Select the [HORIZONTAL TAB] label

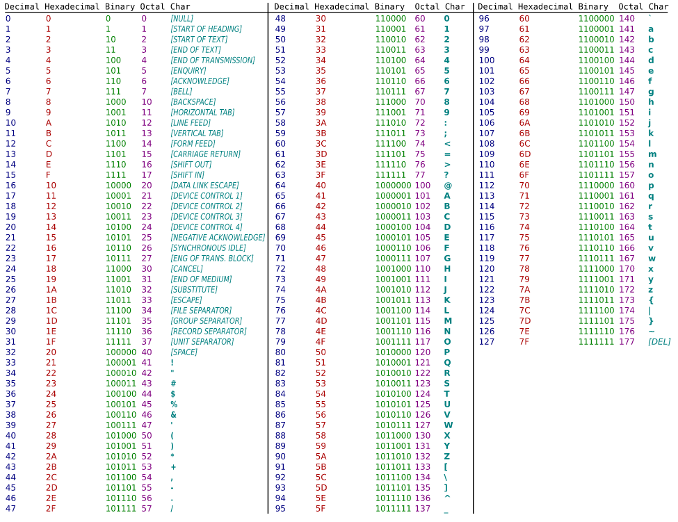[202, 113]
